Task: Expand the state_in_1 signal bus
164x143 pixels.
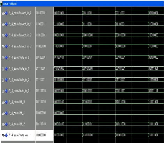Action: (x=3, y=69)
